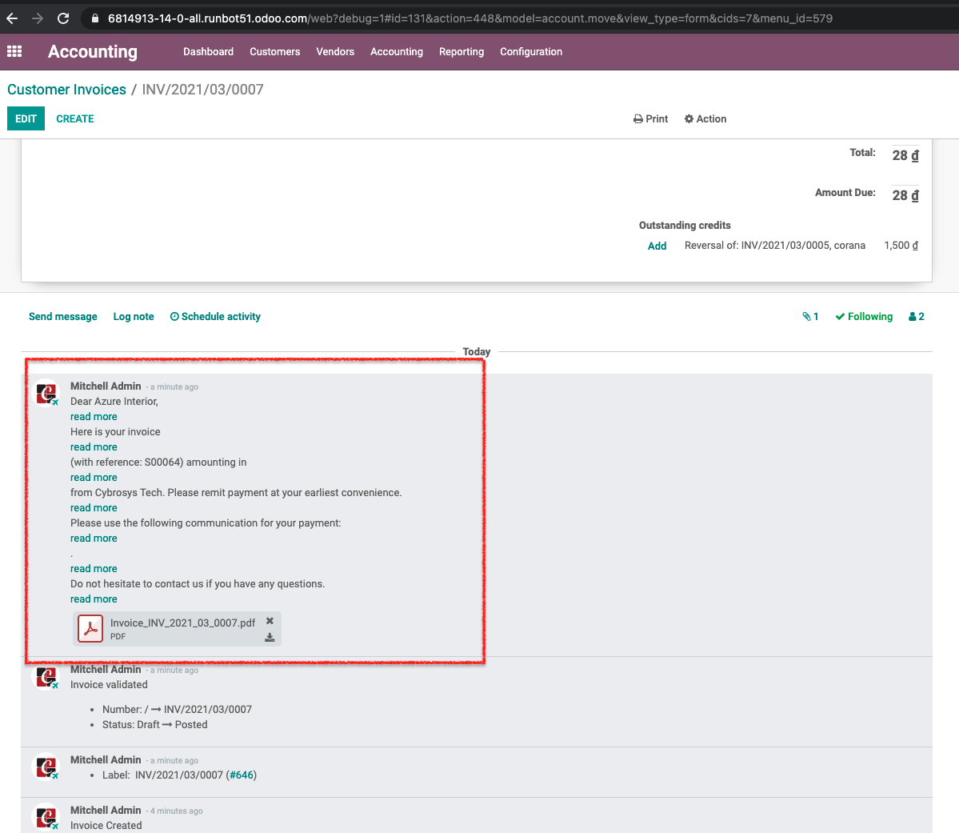Toggle off Following on this invoice
959x833 pixels.
(864, 316)
